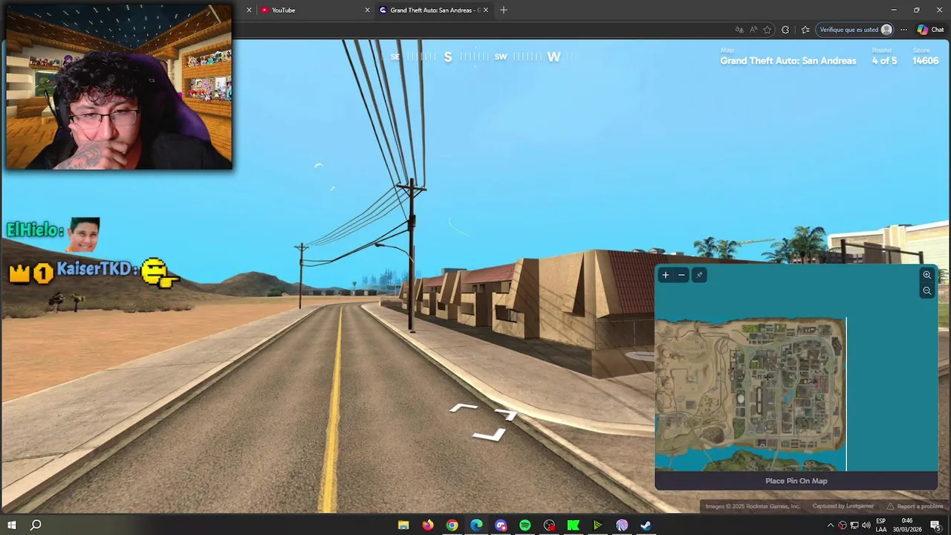Open Spotify from the taskbar
Viewport: 951px width, 535px height.
[525, 525]
